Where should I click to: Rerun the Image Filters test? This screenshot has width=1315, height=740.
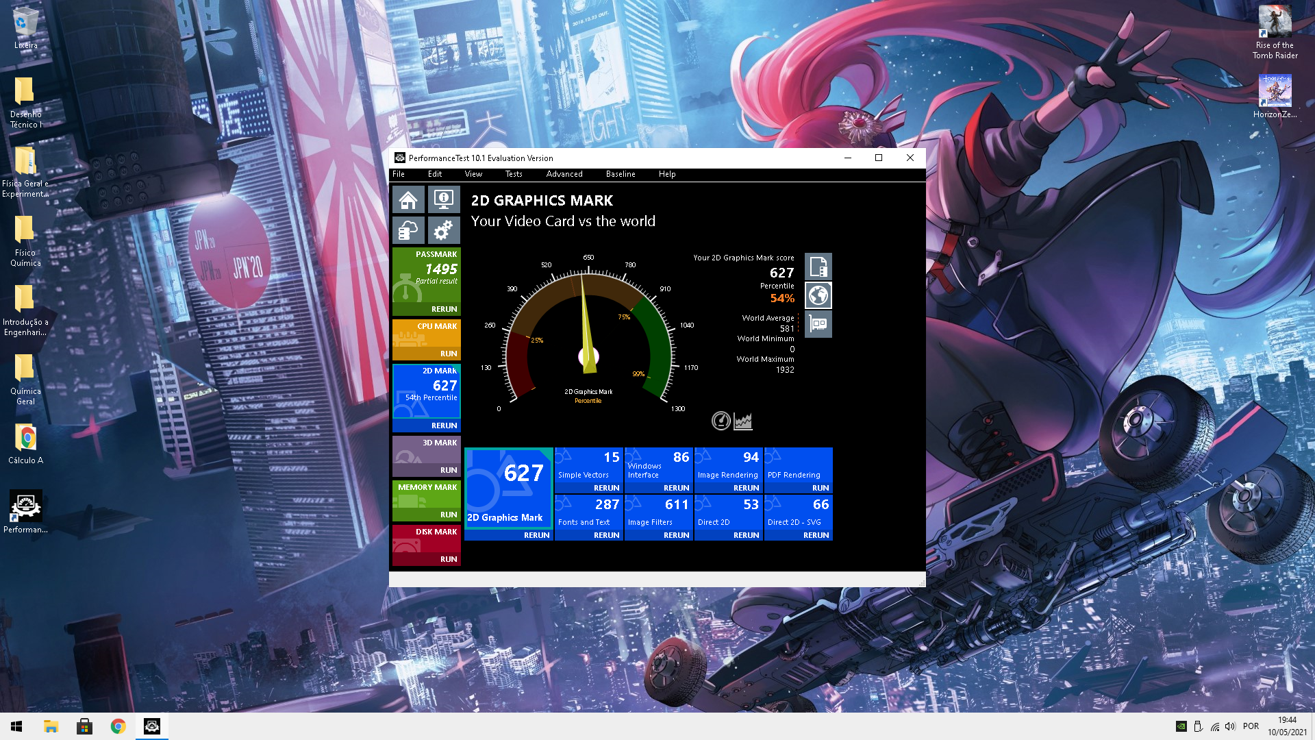(676, 535)
